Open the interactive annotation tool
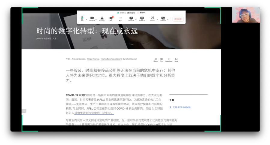 click(153, 19)
